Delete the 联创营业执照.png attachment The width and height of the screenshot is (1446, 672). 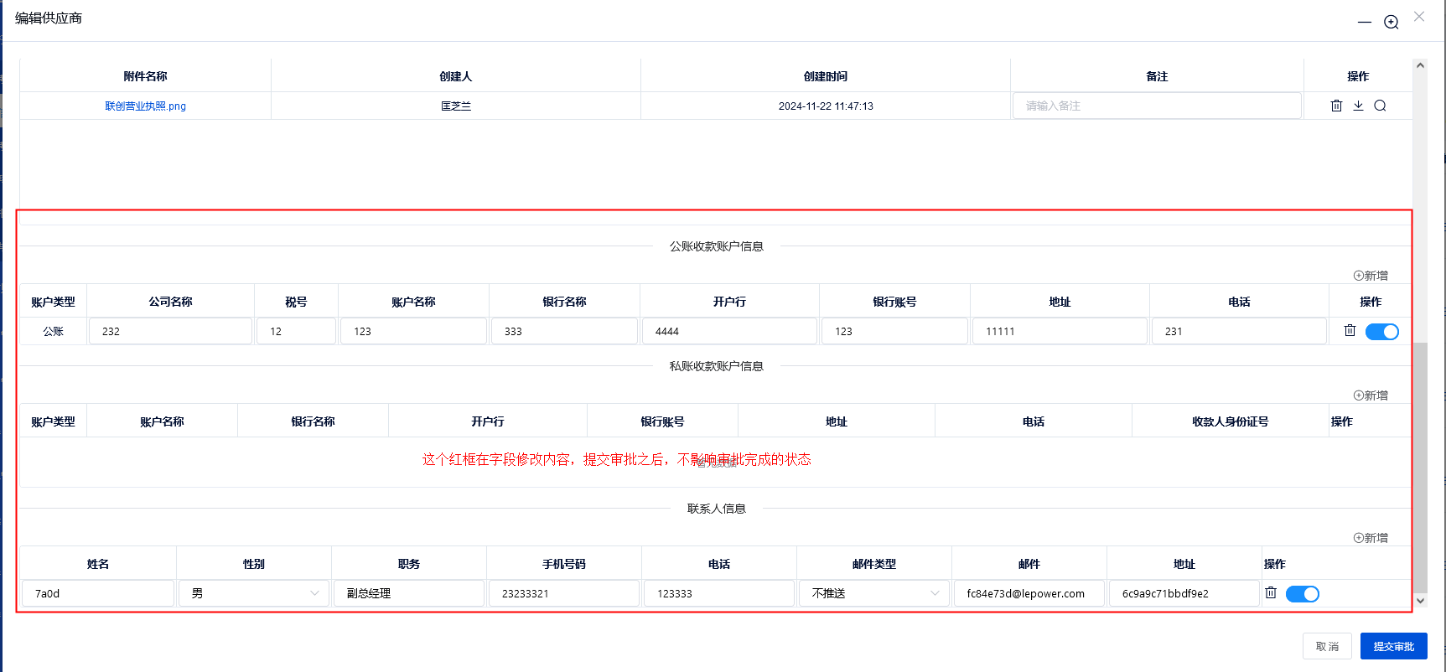(x=1336, y=106)
